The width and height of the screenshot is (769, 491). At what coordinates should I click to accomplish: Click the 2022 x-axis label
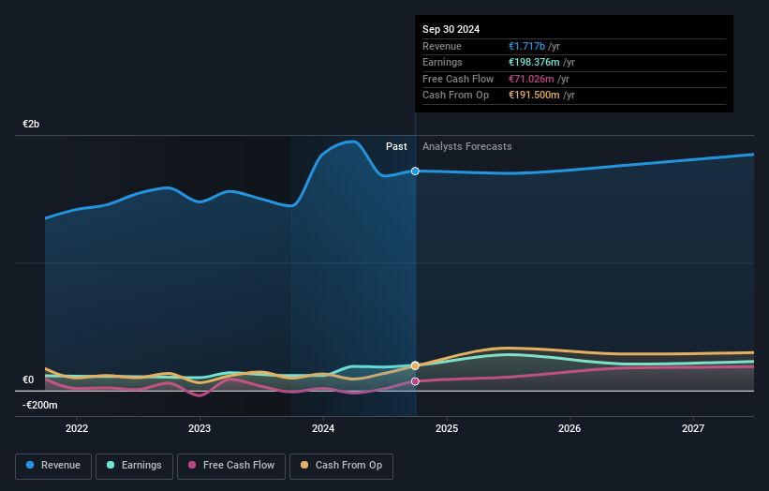click(77, 429)
